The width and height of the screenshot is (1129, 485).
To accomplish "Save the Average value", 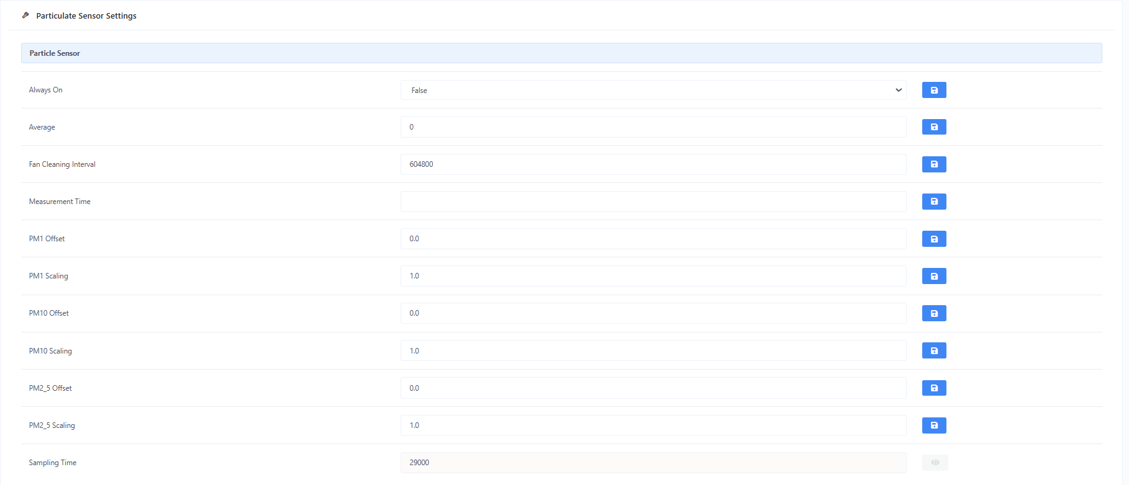I will [934, 127].
